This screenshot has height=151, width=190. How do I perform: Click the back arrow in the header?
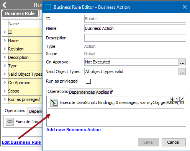click(x=4, y=5)
